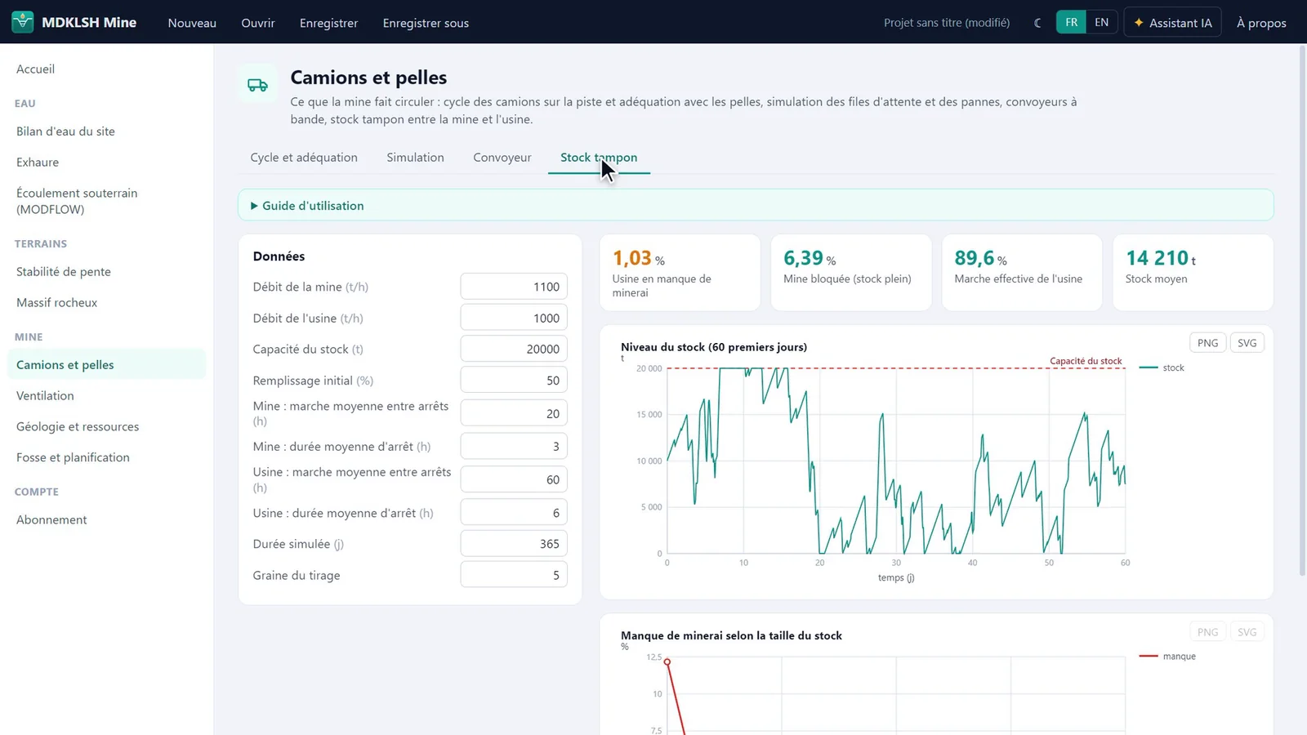Edit Usine marche moyenne entre arrêts value

[514, 480]
